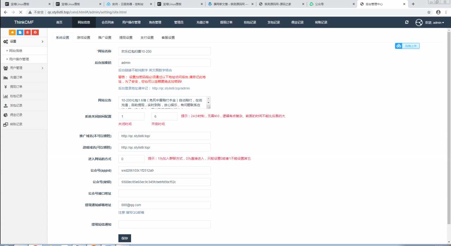Click the blue document shortcut icon
Image resolution: width=451 pixels, height=246 pixels.
tap(20, 32)
